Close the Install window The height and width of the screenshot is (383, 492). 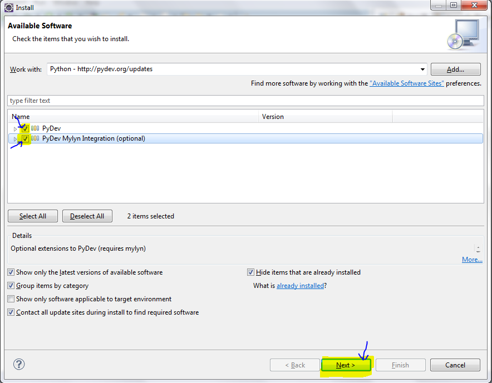(475, 6)
